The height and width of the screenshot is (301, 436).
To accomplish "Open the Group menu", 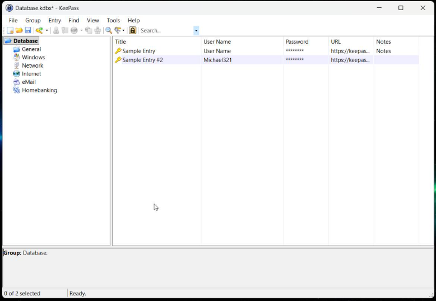I will (33, 20).
